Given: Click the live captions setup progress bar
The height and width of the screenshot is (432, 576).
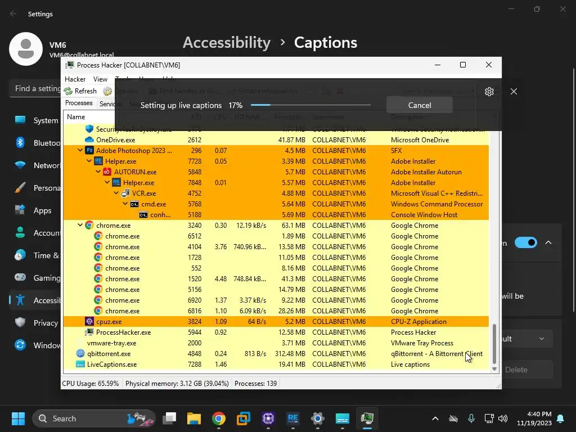Looking at the screenshot, I should tap(310, 105).
